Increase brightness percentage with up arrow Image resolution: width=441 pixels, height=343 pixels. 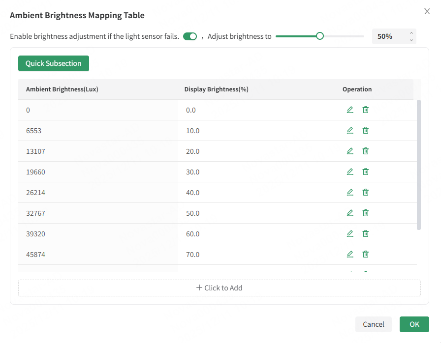click(411, 33)
